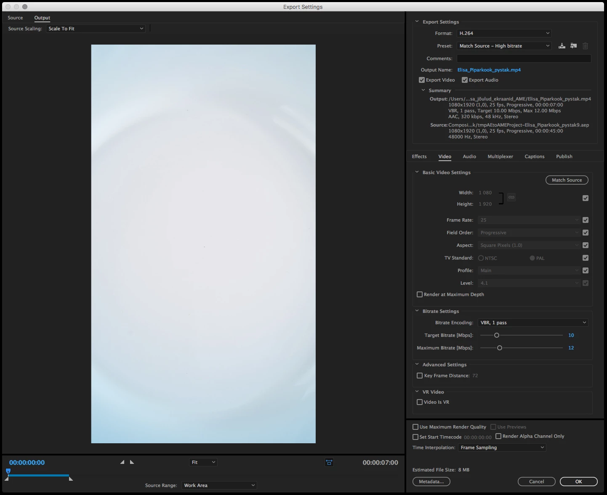Toggle the Width/Height match source checkbox
607x495 pixels.
coord(586,198)
